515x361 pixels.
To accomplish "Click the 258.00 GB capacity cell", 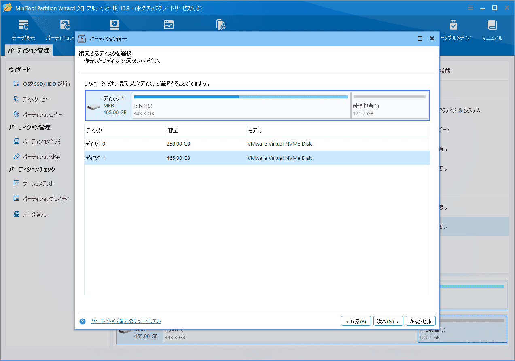I will point(178,144).
